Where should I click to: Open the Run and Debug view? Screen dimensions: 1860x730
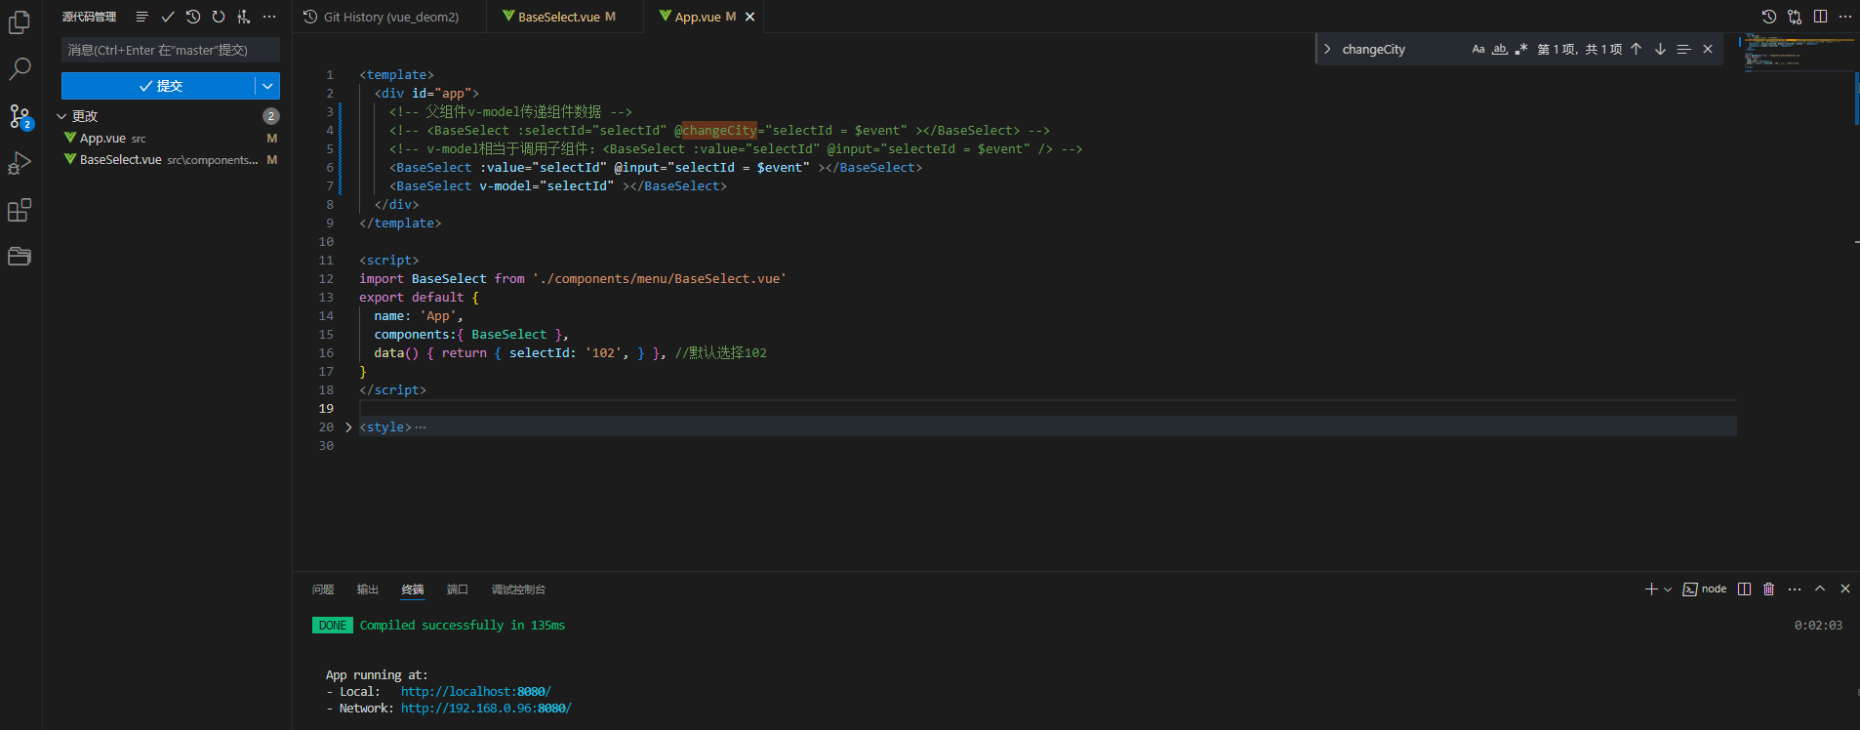tap(20, 163)
